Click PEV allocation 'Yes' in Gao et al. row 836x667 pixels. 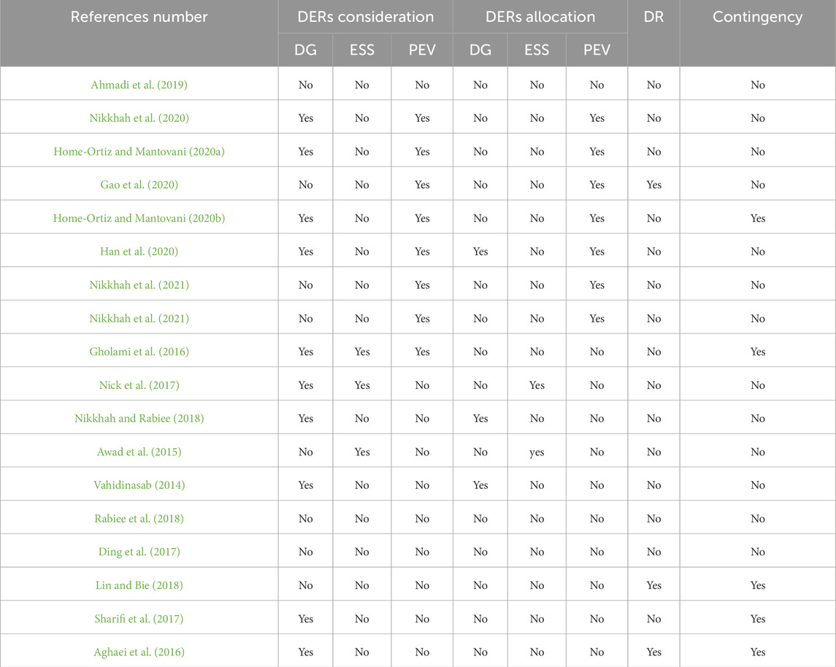[597, 185]
